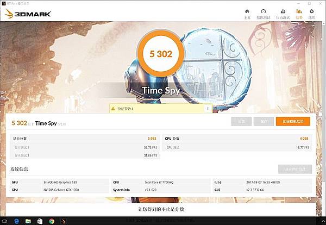Click the Intel Core i7 7700HQ entry
This screenshot has height=225, width=326.
[159, 182]
